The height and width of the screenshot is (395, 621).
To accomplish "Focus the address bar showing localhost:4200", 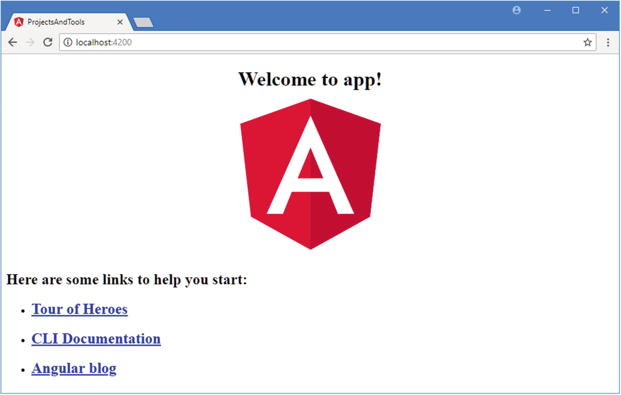I will point(328,42).
